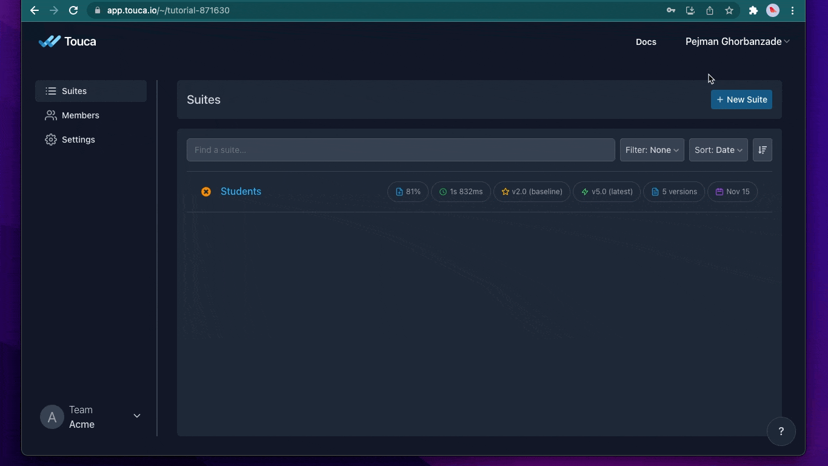Click the v2.0 (baseline) badge

click(x=532, y=192)
